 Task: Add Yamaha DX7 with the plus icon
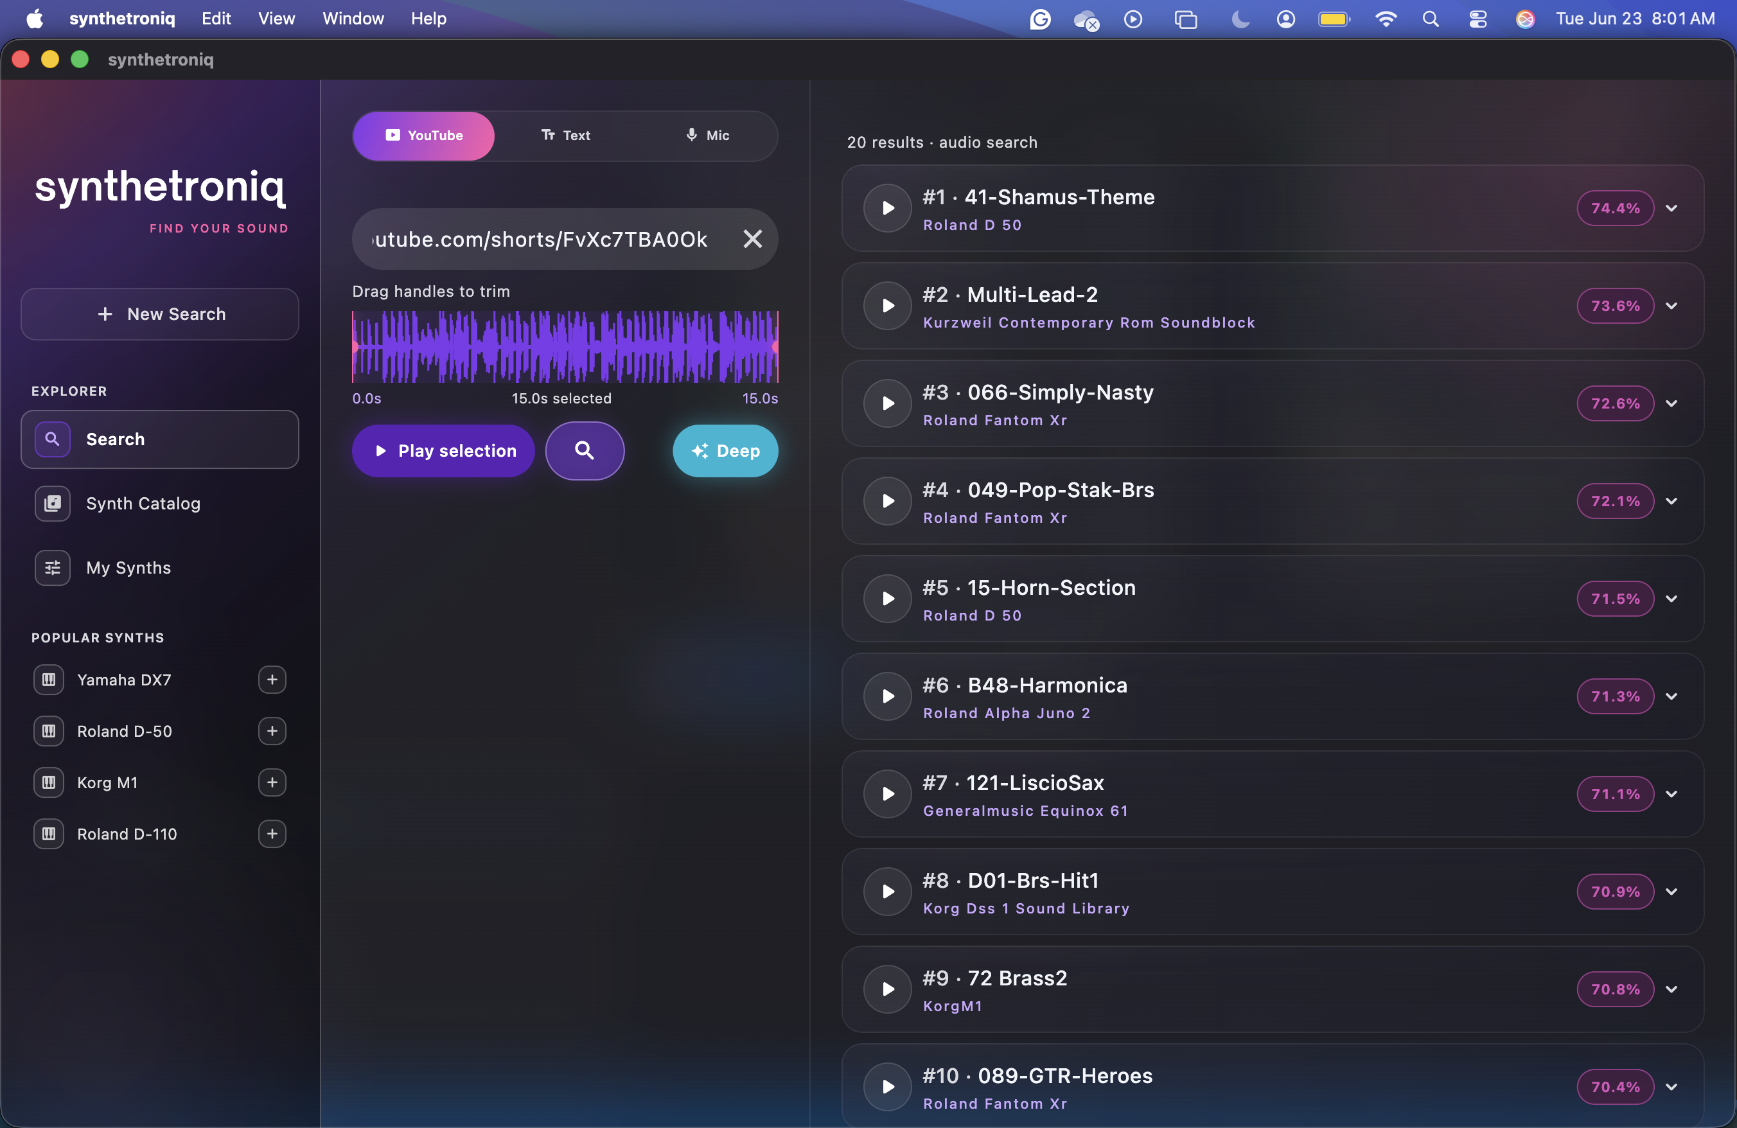tap(272, 680)
